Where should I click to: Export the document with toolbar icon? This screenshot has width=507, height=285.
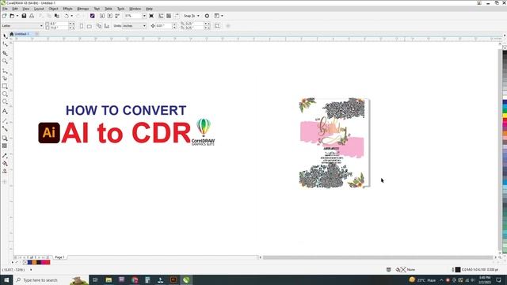(x=110, y=16)
